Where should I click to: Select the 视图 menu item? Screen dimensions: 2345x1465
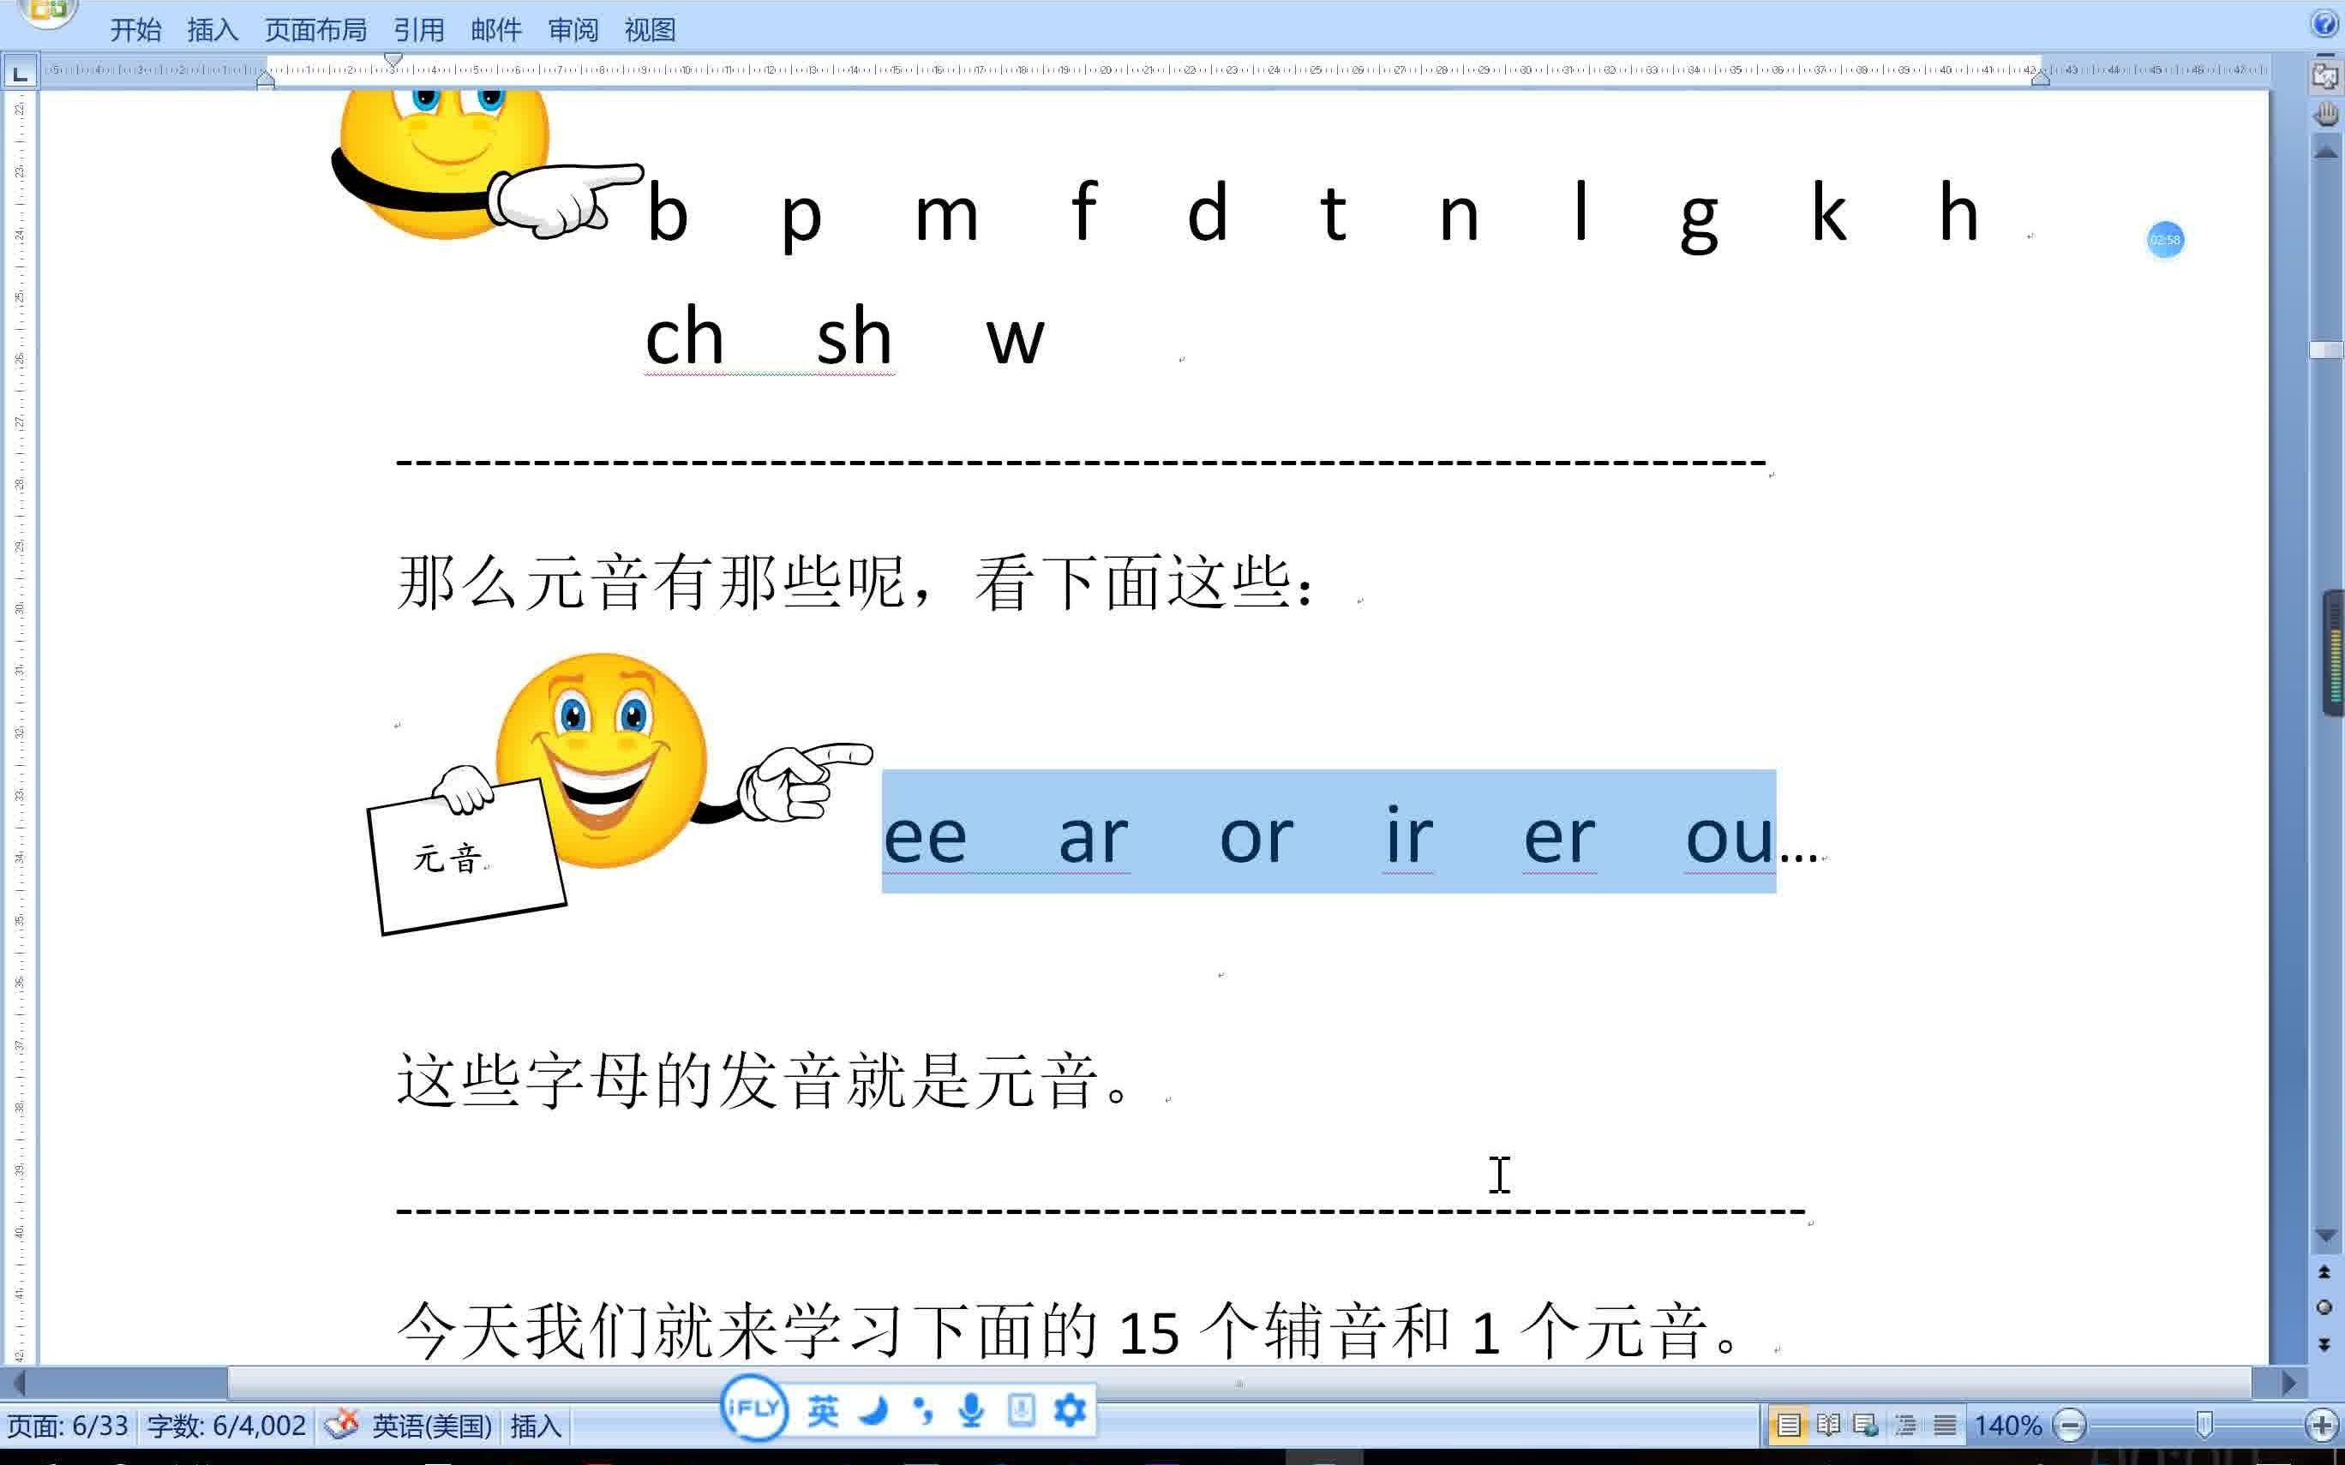[650, 30]
